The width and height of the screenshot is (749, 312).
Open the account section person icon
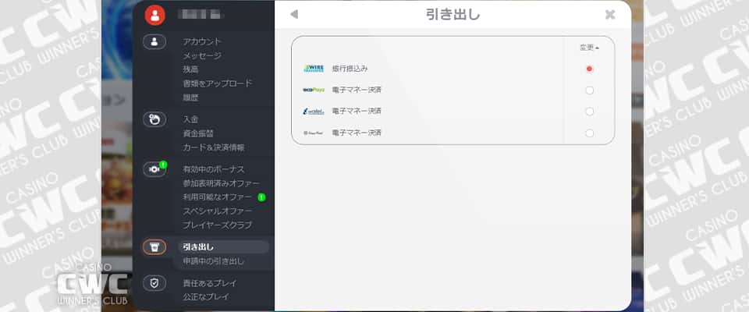coord(154,41)
